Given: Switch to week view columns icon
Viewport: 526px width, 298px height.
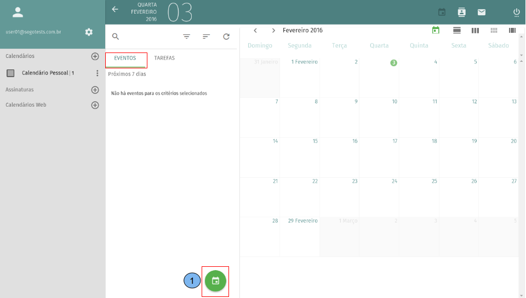Looking at the screenshot, I should (x=475, y=30).
